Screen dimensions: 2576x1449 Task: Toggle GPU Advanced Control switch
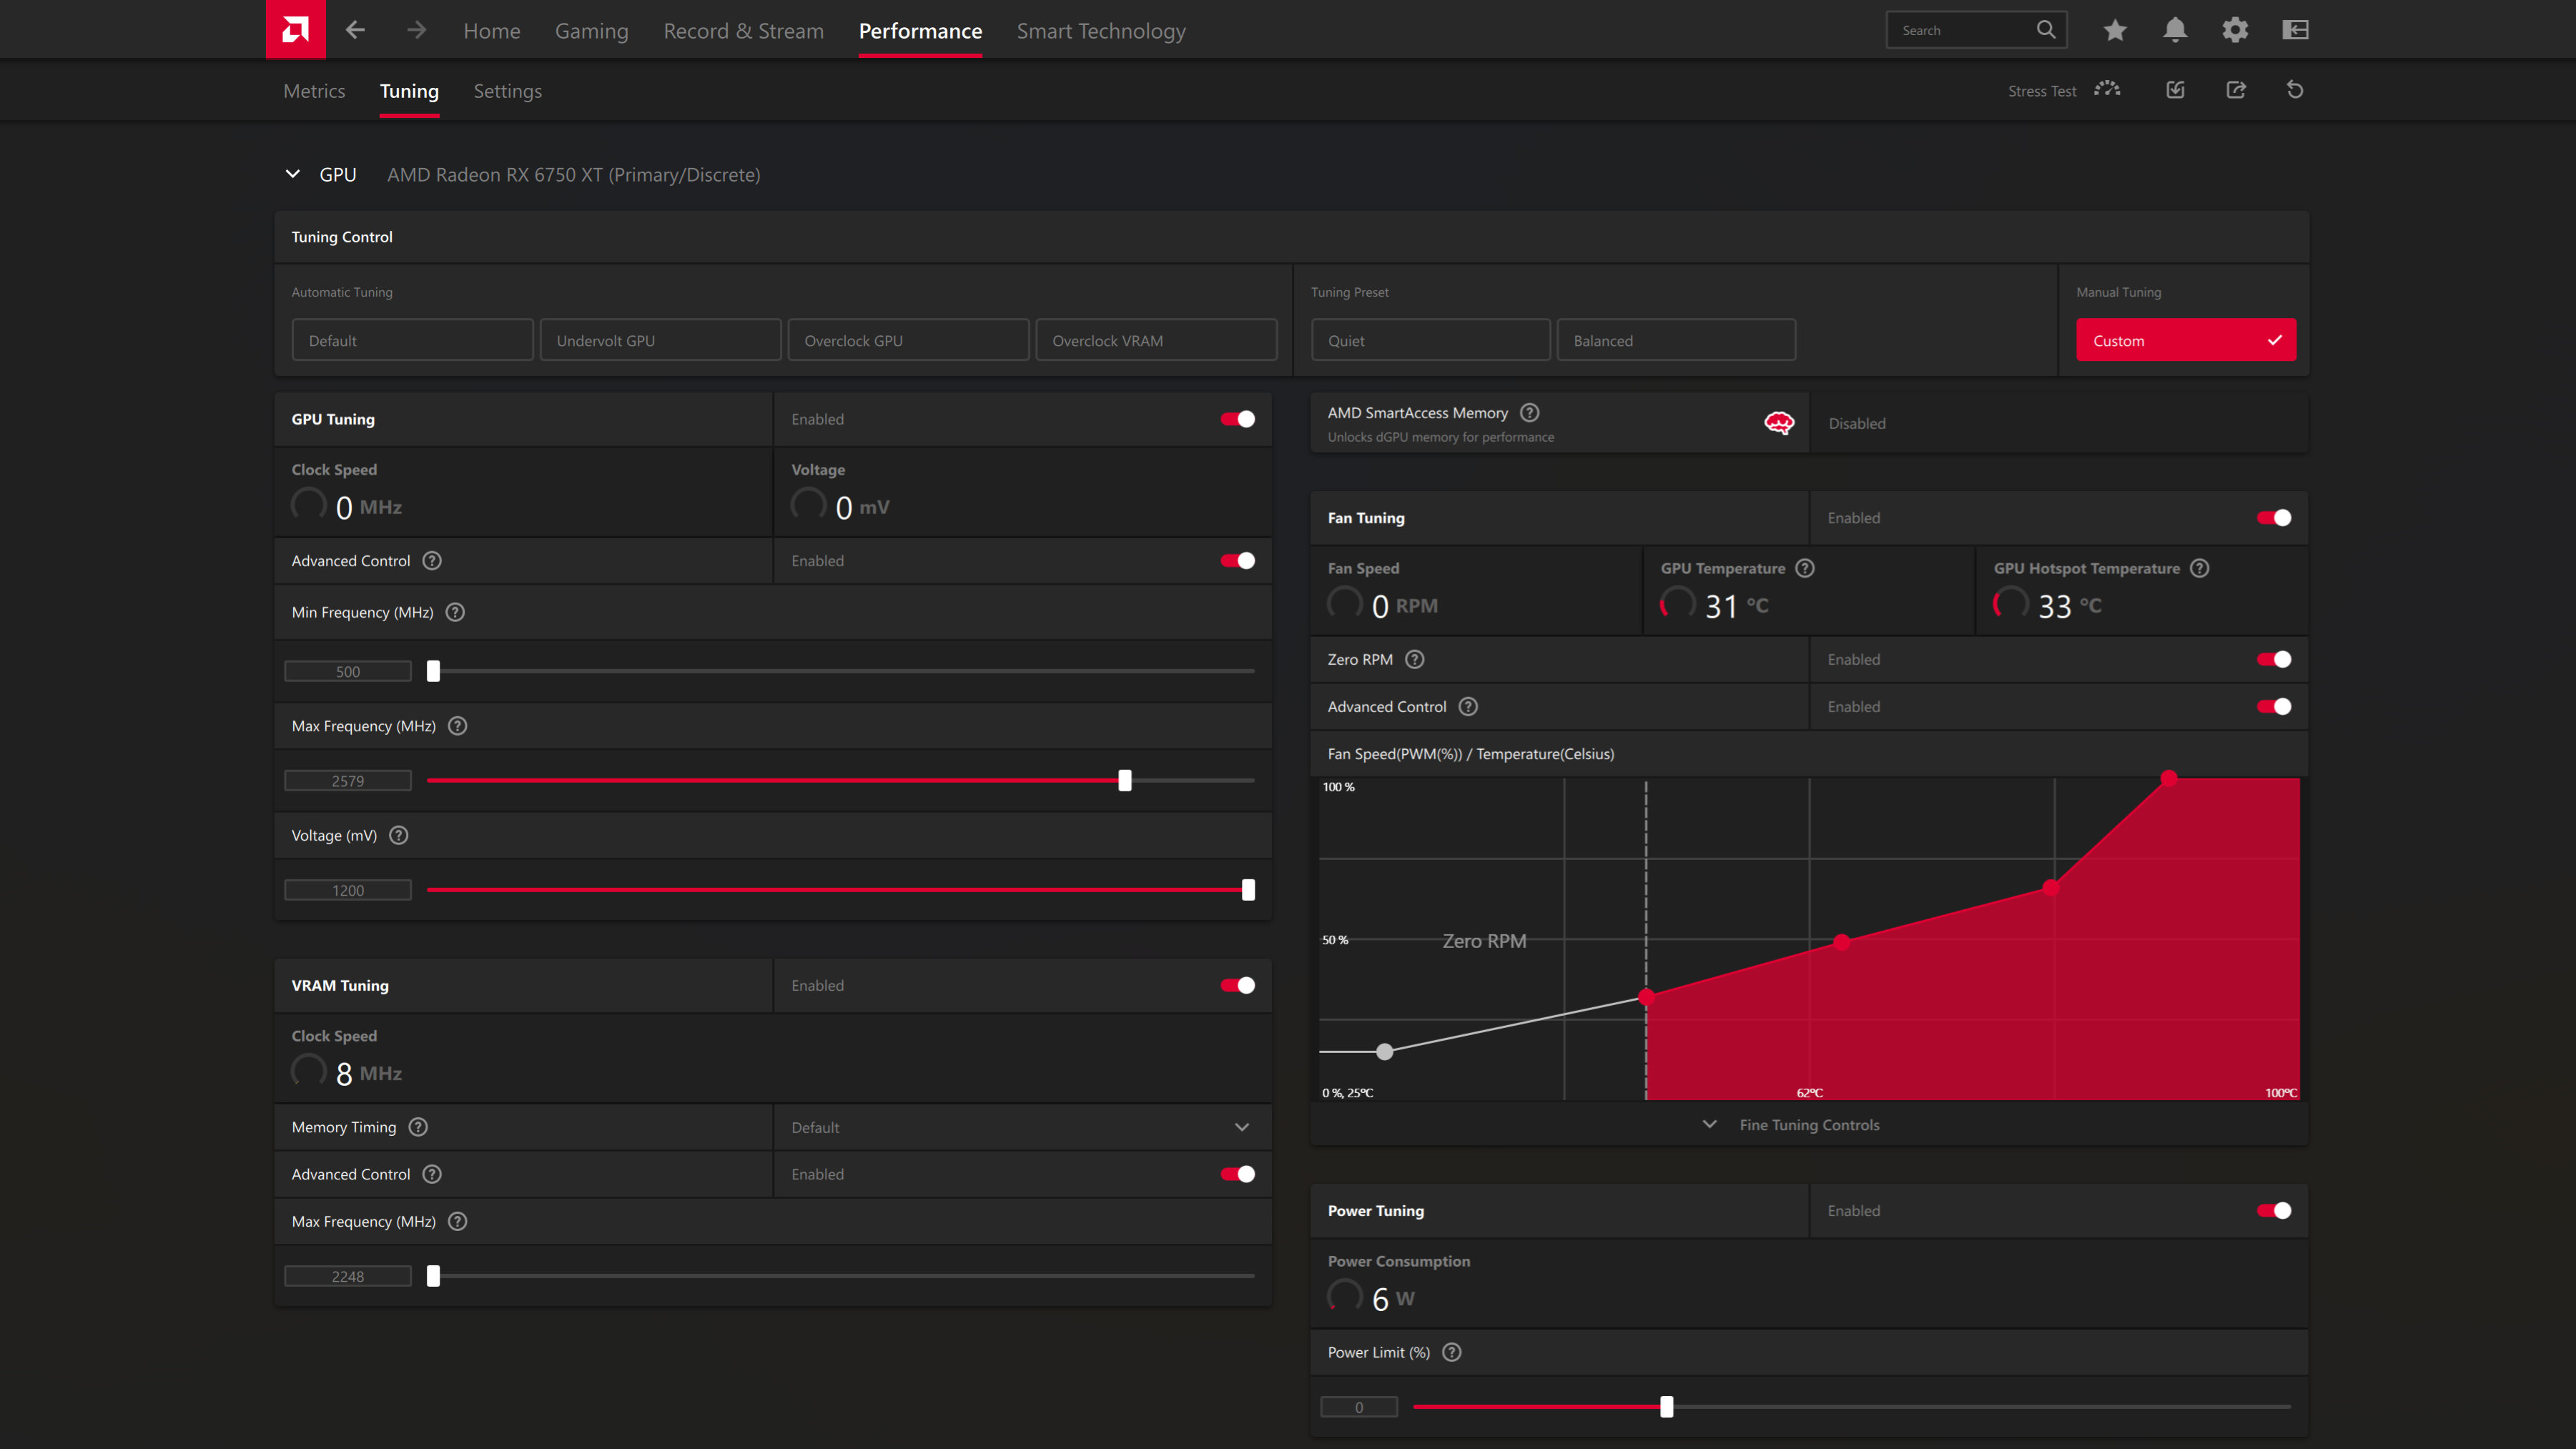pyautogui.click(x=1237, y=561)
